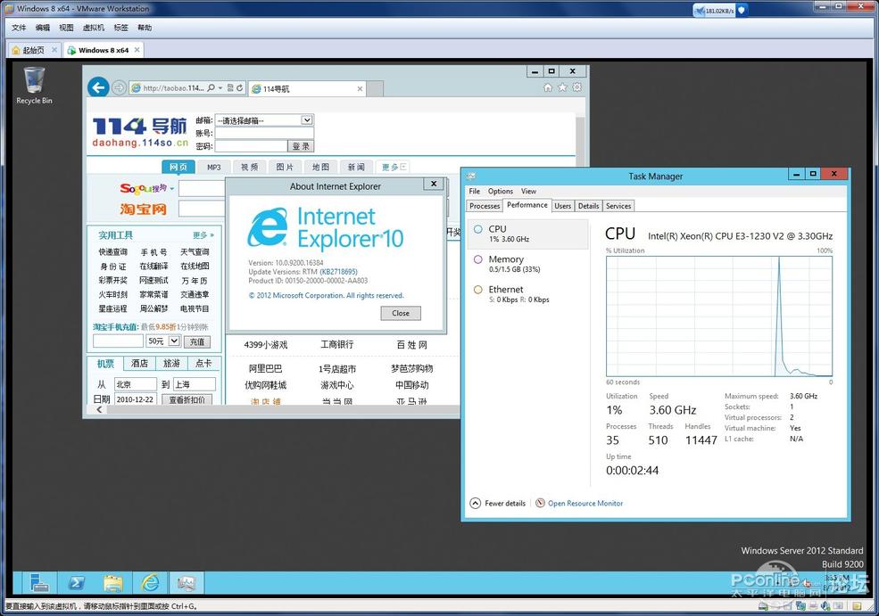Open the Internet Explorer Home icon
This screenshot has height=616, width=879.
548,87
